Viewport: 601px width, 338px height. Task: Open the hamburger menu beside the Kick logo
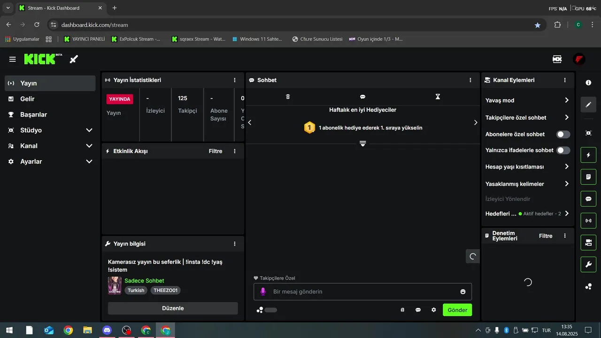(13, 59)
